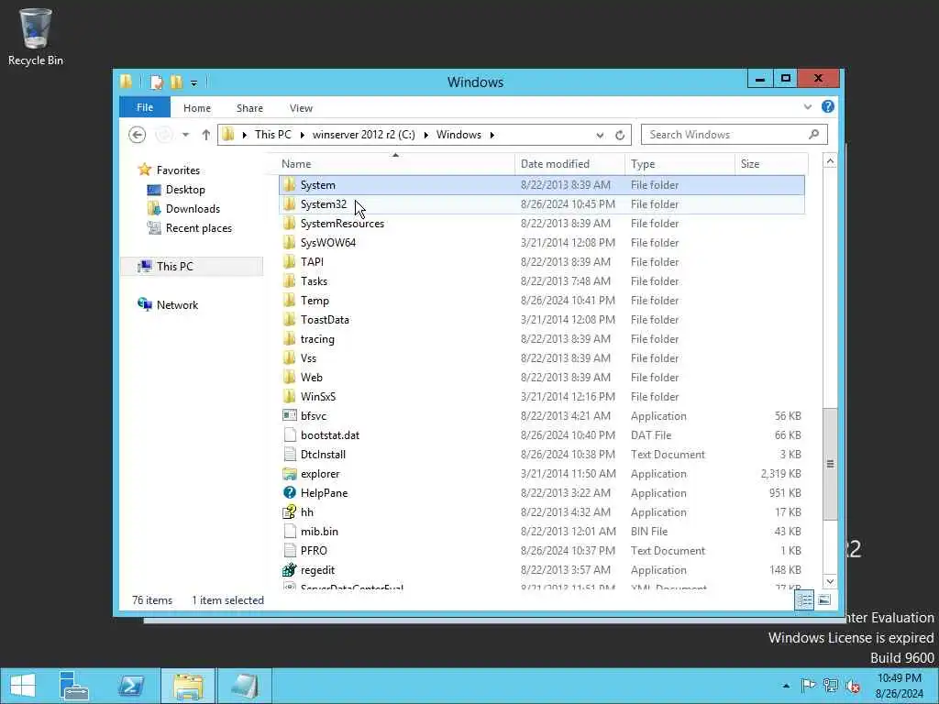Open the Windows Start button

pos(22,686)
